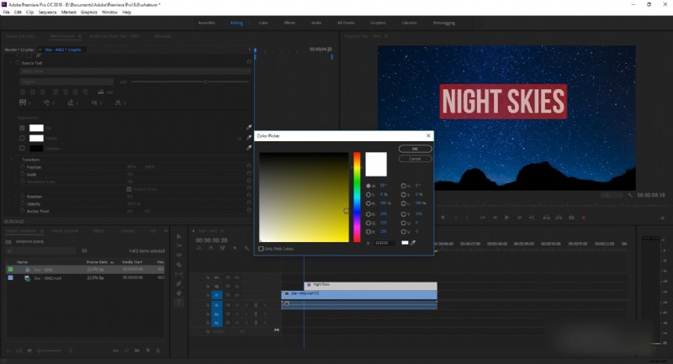Pick a hue on the rainbow hue strip
Image resolution: width=673 pixels, height=364 pixels.
[357, 198]
